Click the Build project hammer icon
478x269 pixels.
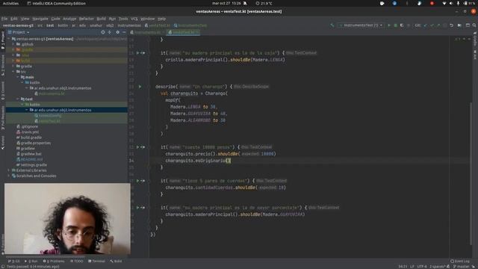(x=332, y=25)
